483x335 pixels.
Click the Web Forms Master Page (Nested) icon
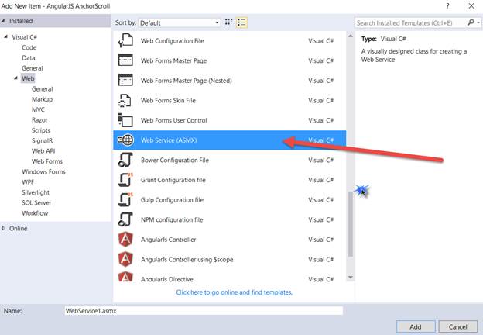point(125,80)
